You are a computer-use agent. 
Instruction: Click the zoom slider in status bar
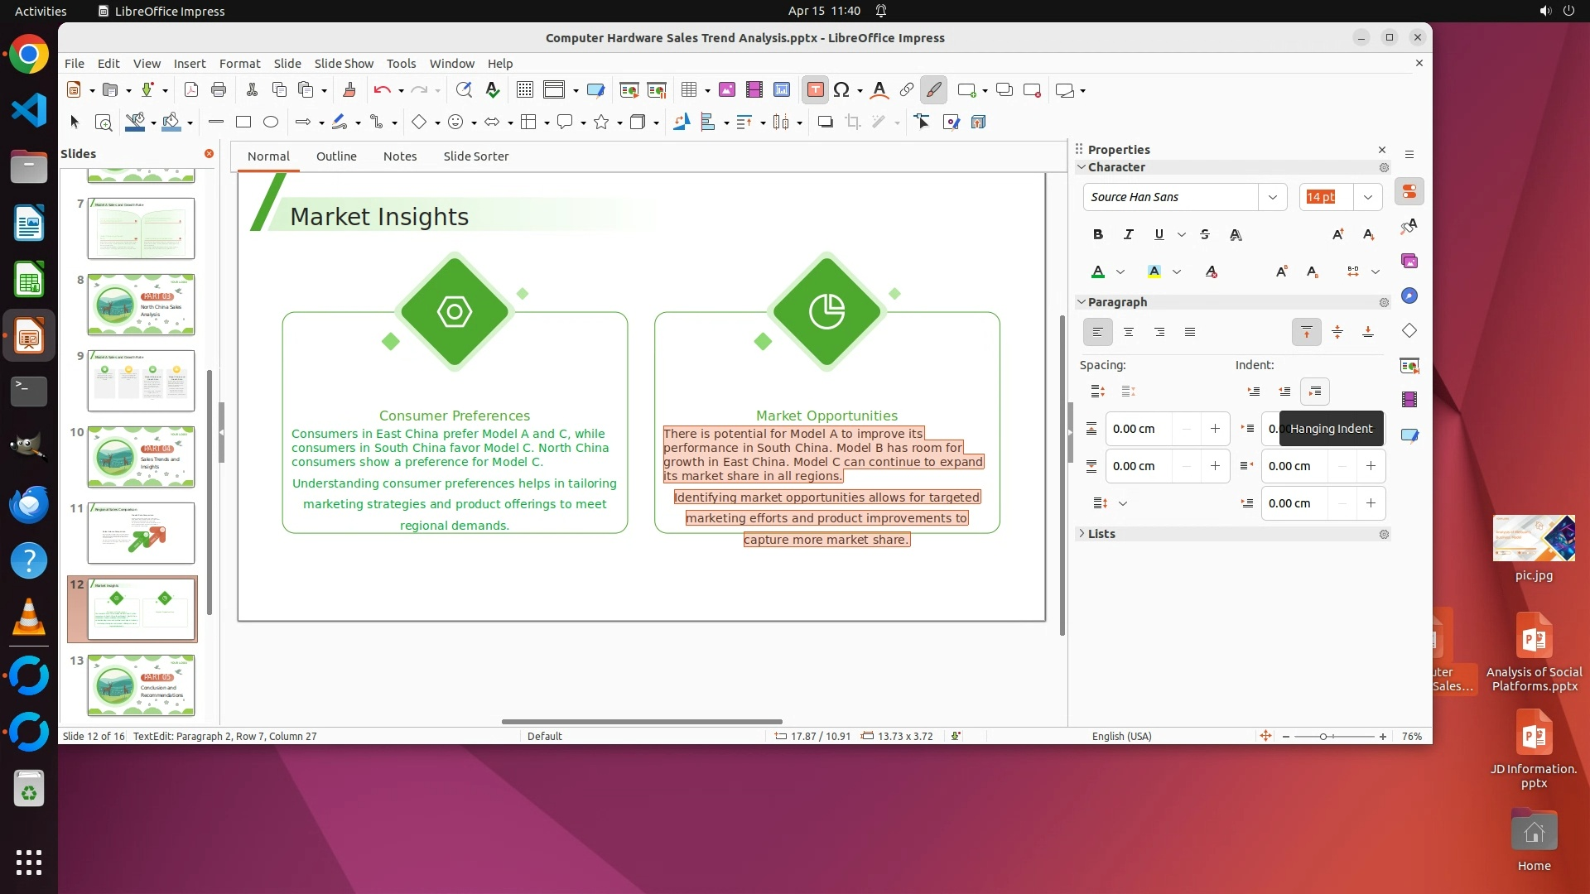[1323, 736]
